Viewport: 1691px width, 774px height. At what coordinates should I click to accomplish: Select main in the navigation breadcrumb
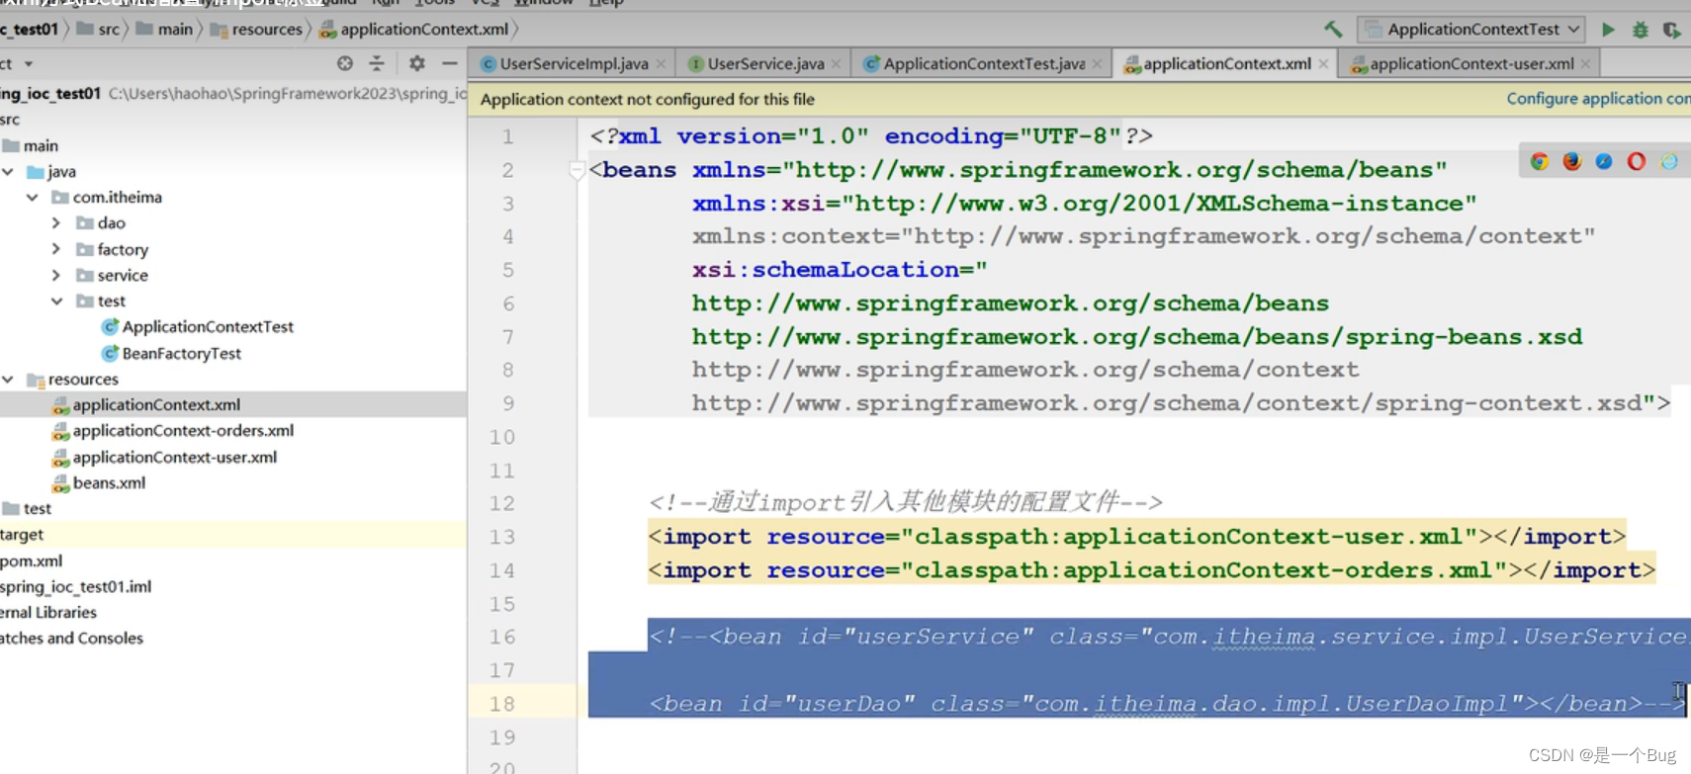click(164, 30)
